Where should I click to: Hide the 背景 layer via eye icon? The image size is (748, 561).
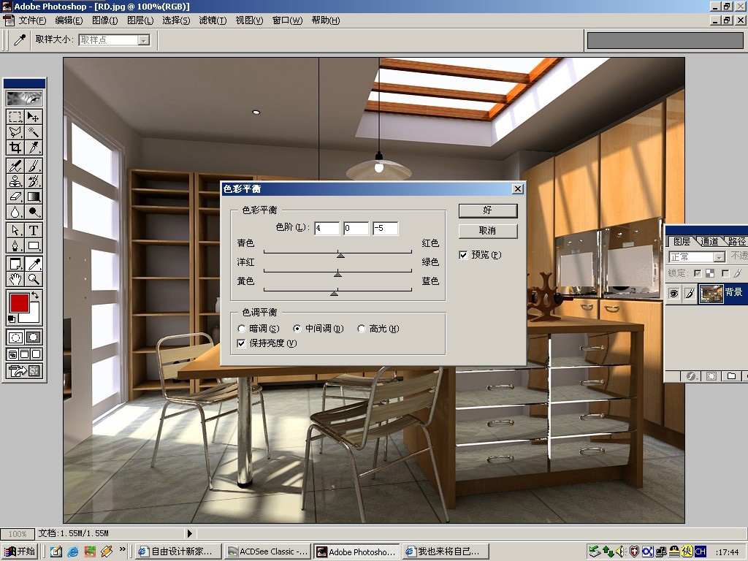[673, 293]
